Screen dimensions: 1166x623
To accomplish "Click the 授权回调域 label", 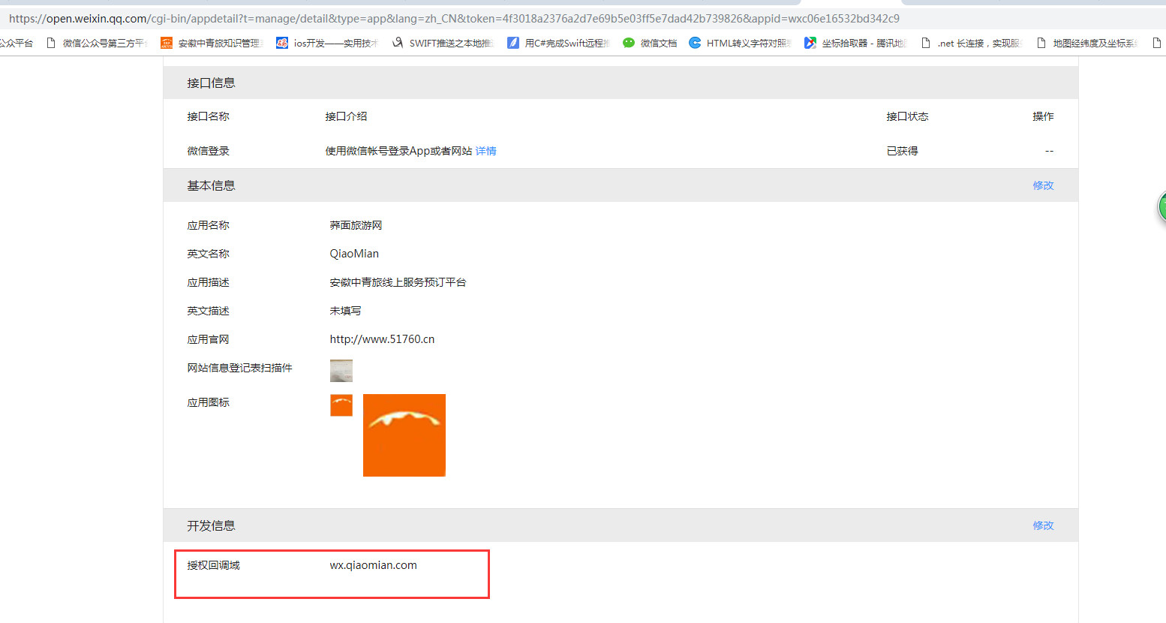I will pos(213,565).
